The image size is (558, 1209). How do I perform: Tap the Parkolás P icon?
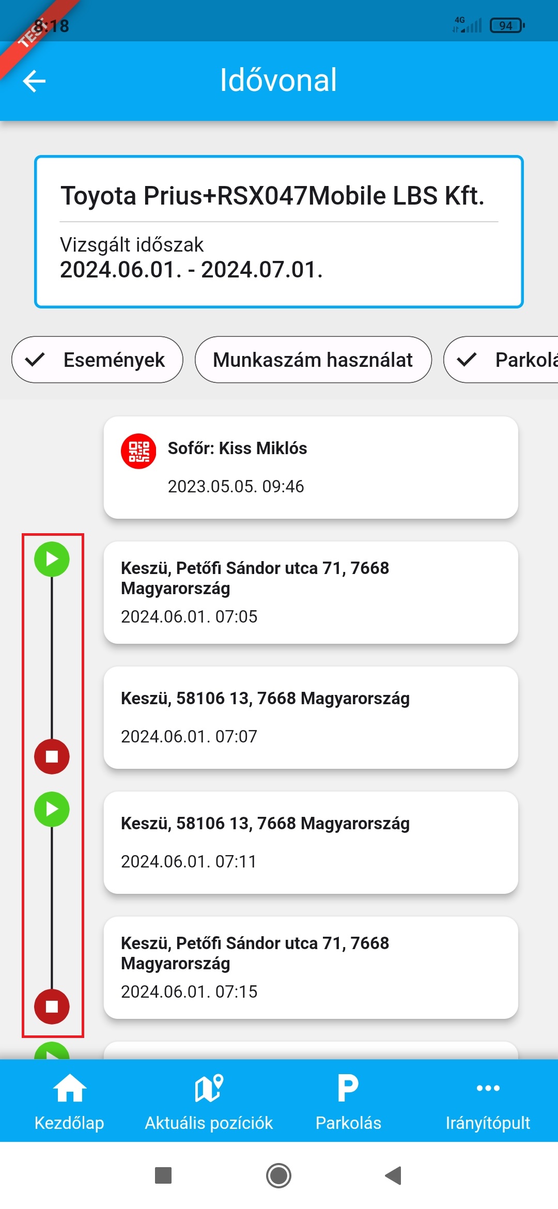point(348,1088)
